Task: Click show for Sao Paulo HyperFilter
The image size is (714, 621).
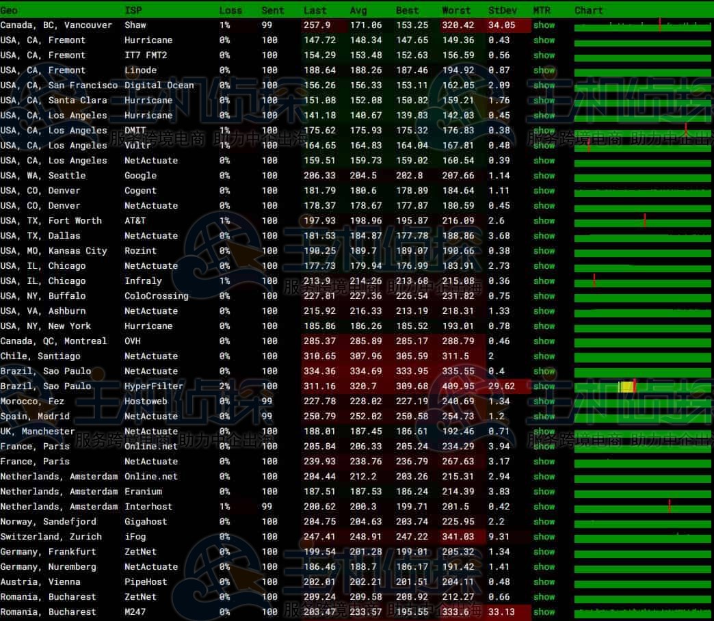Action: (x=544, y=386)
